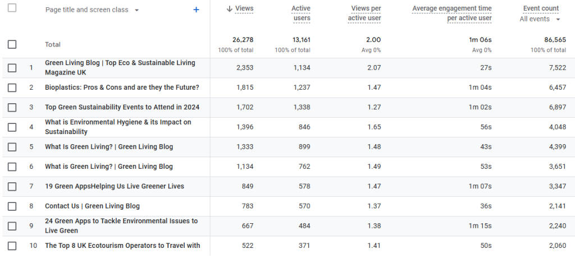Viewport: 575px width, 258px height.
Task: Sort table by Views column header
Action: click(244, 8)
